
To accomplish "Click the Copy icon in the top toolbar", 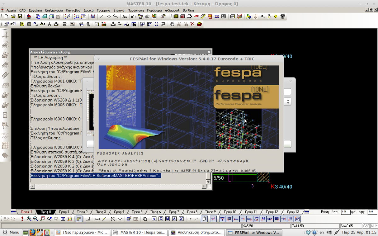I will click(38, 16).
